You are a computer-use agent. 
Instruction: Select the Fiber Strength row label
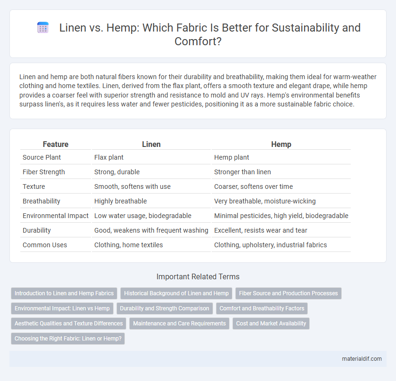[44, 172]
